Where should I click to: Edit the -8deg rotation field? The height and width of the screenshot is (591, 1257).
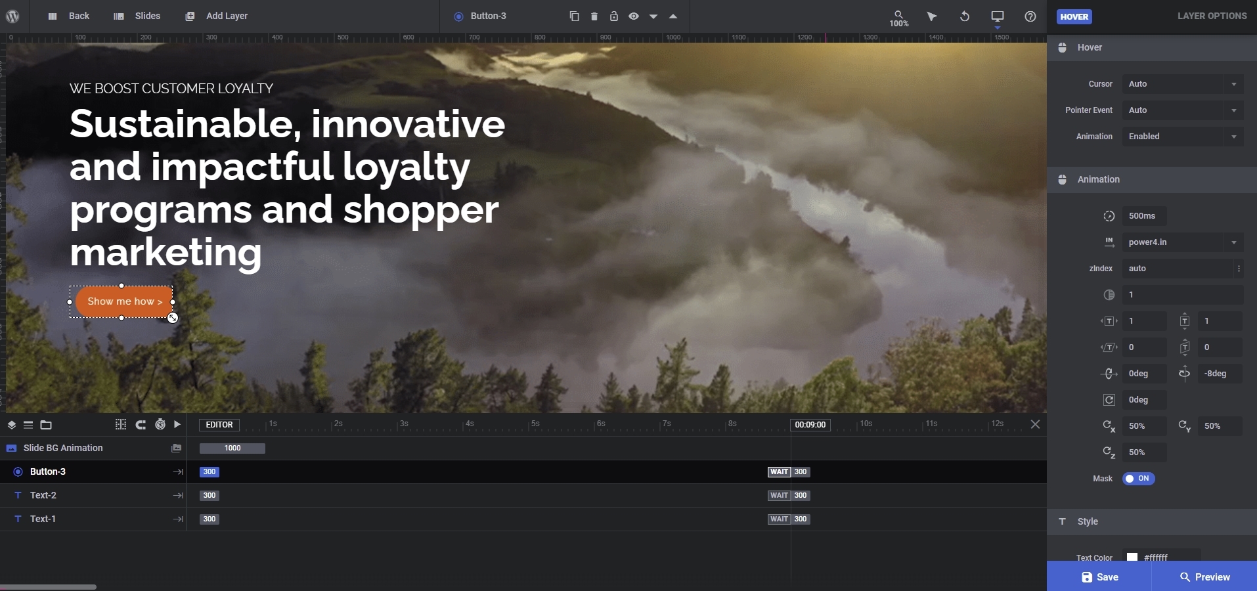tap(1220, 374)
